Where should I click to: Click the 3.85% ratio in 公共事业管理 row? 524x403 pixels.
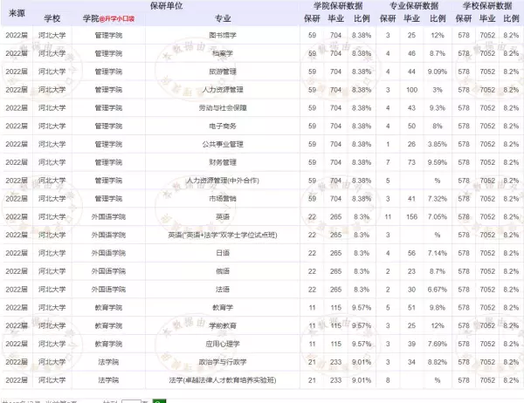(x=438, y=144)
